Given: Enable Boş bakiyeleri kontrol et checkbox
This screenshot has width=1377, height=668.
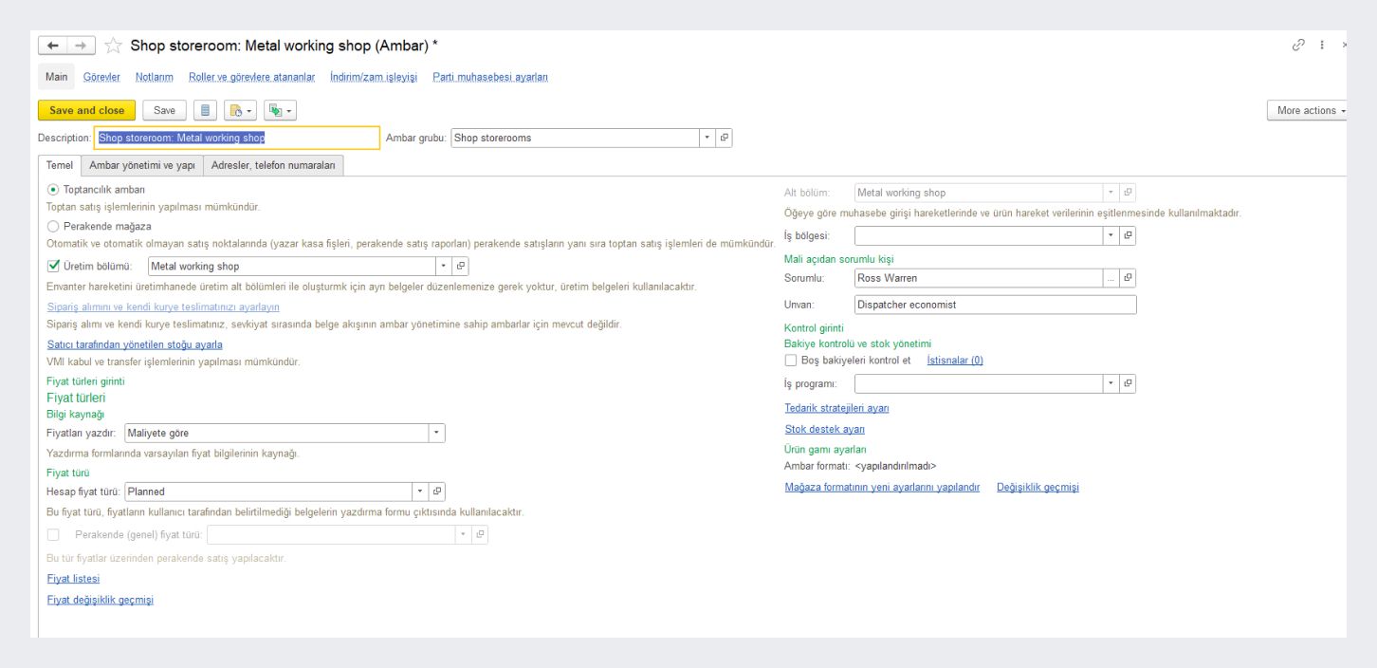Looking at the screenshot, I should [791, 361].
